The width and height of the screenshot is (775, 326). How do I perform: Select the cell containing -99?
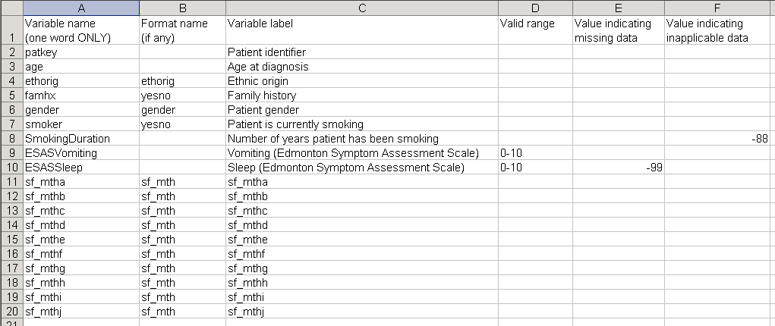(x=618, y=168)
